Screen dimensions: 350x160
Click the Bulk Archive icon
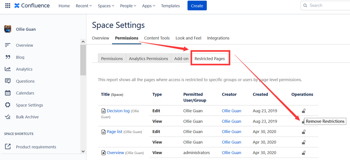click(x=8, y=117)
